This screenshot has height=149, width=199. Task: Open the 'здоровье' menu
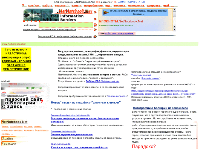pos(154,5)
